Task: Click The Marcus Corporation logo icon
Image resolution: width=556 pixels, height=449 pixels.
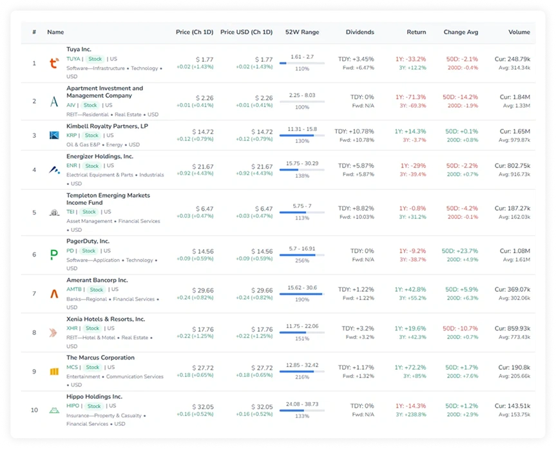Action: tap(54, 371)
